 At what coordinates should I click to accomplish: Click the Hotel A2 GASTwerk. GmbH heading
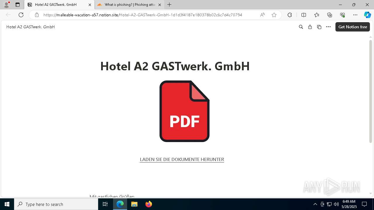point(175,66)
